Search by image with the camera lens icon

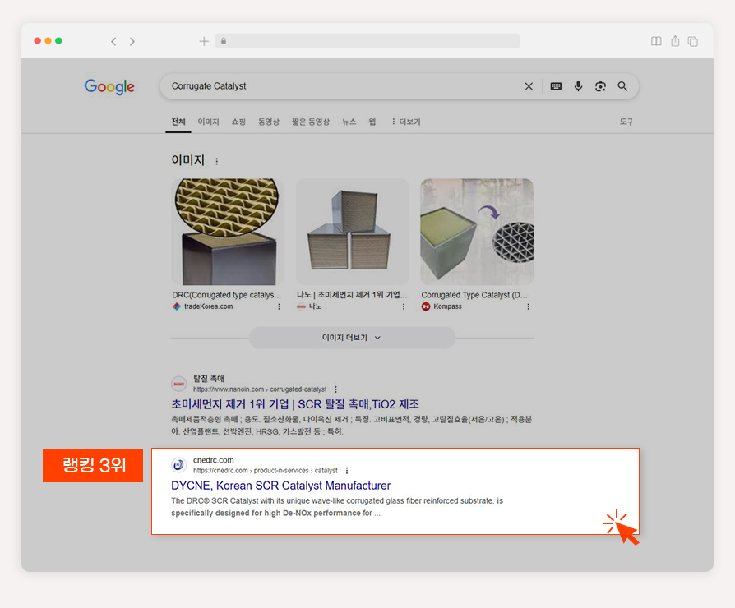tap(600, 86)
